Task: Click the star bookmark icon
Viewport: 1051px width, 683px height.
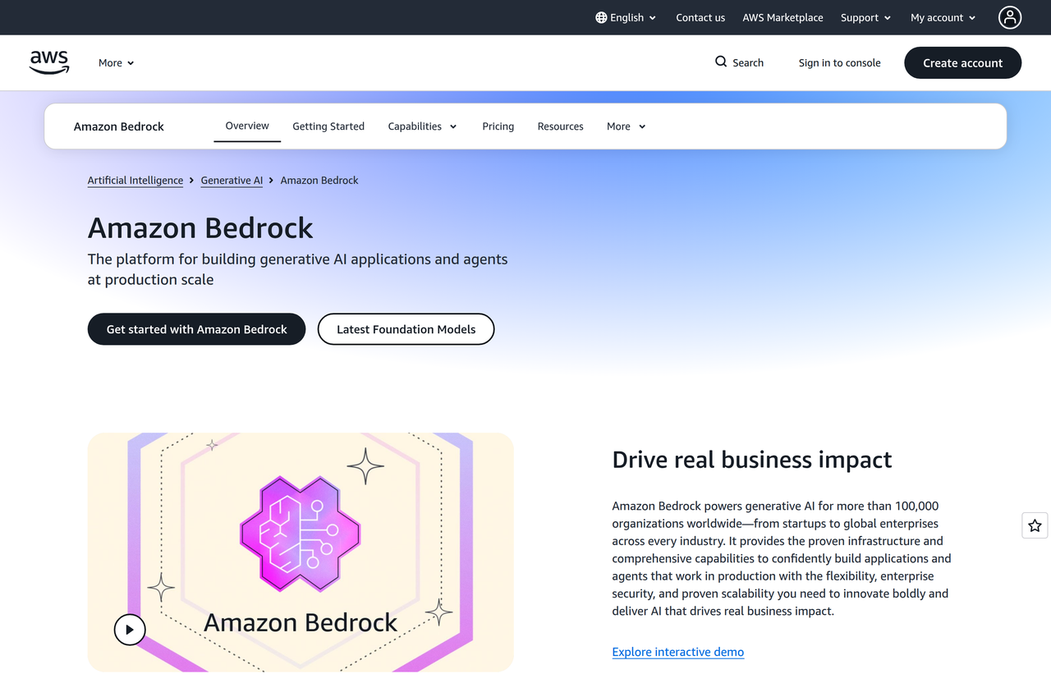Action: click(1035, 525)
